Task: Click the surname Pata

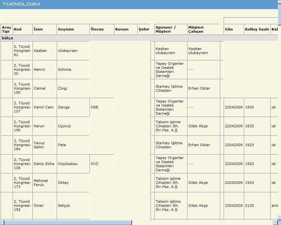Action: click(x=62, y=145)
